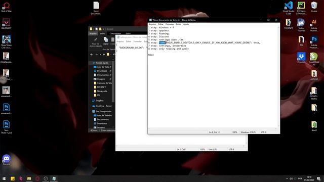
Task: Switch to Exibir tab in File Explorer
Action: (x=128, y=33)
